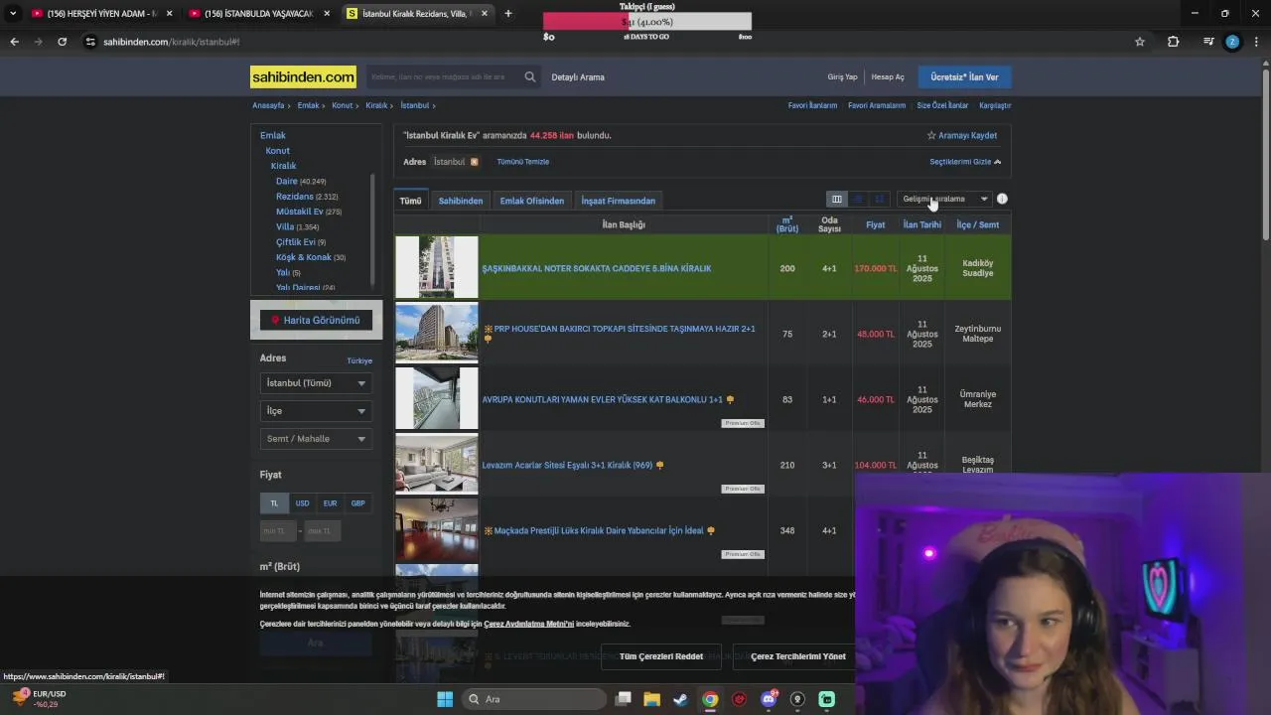The image size is (1271, 715).
Task: Open the browser extensions puzzle icon
Action: coord(1173,42)
